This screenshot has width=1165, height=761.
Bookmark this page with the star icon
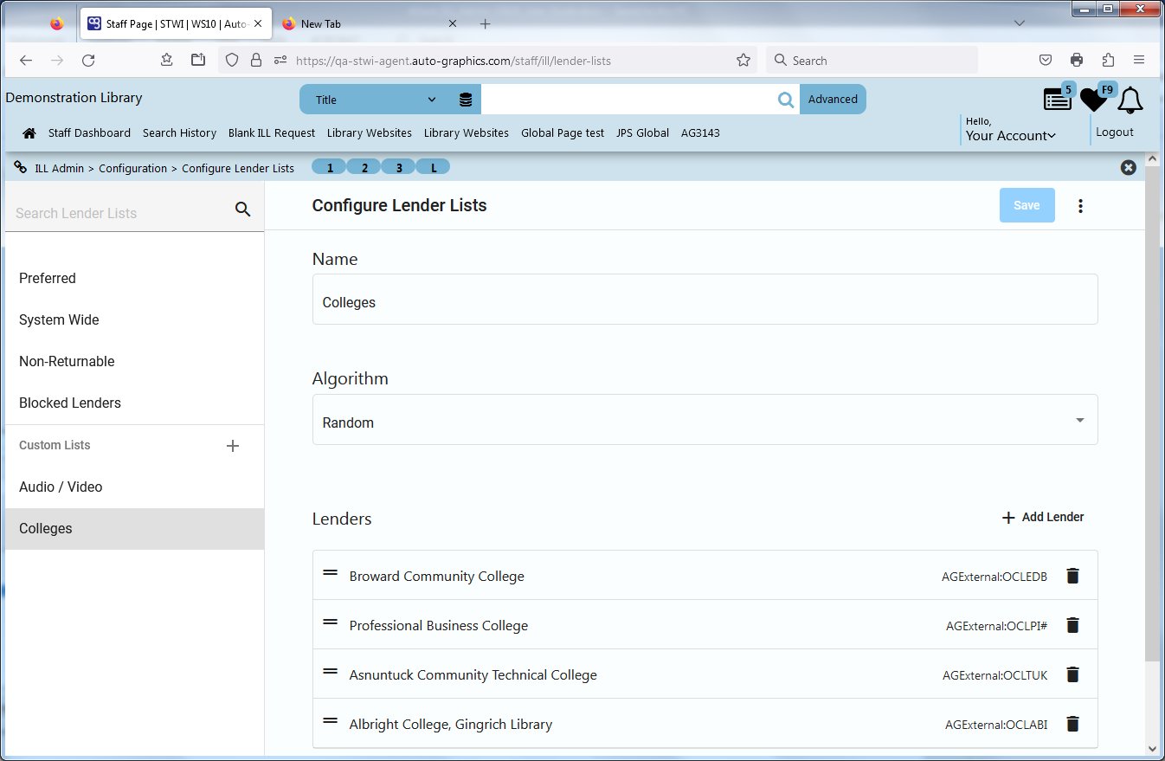[743, 61]
